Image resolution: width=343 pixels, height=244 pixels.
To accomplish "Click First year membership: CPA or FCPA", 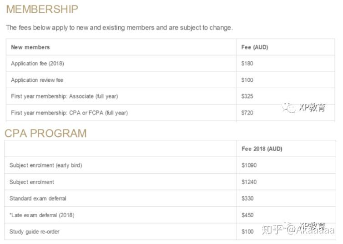I will (x=69, y=113).
